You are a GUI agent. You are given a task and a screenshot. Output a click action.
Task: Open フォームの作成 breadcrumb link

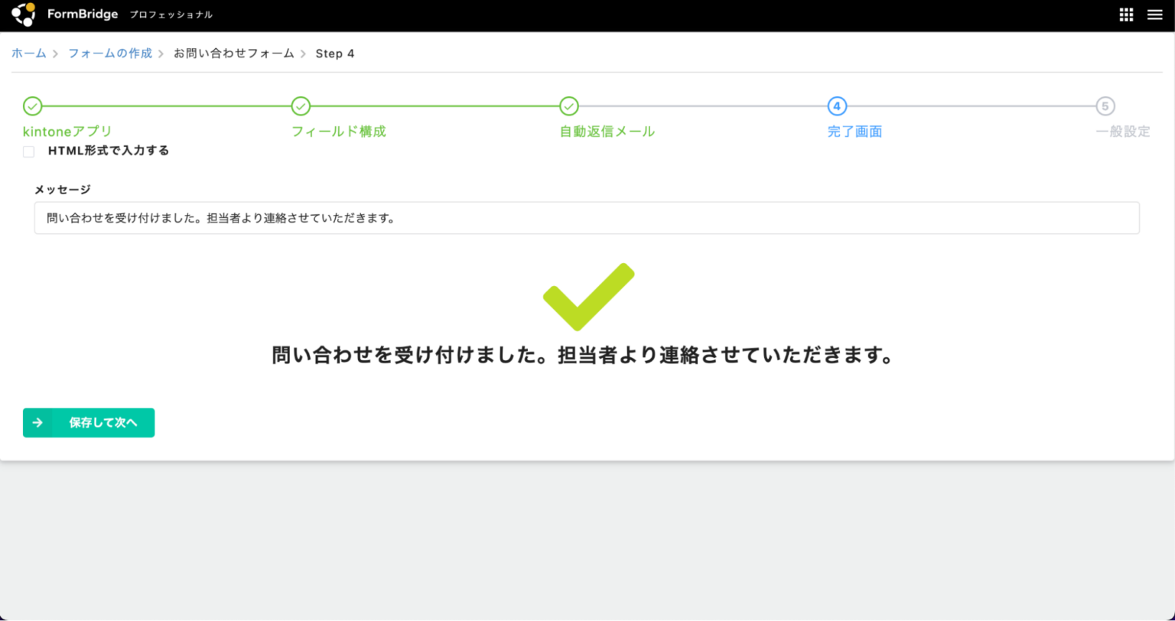110,54
